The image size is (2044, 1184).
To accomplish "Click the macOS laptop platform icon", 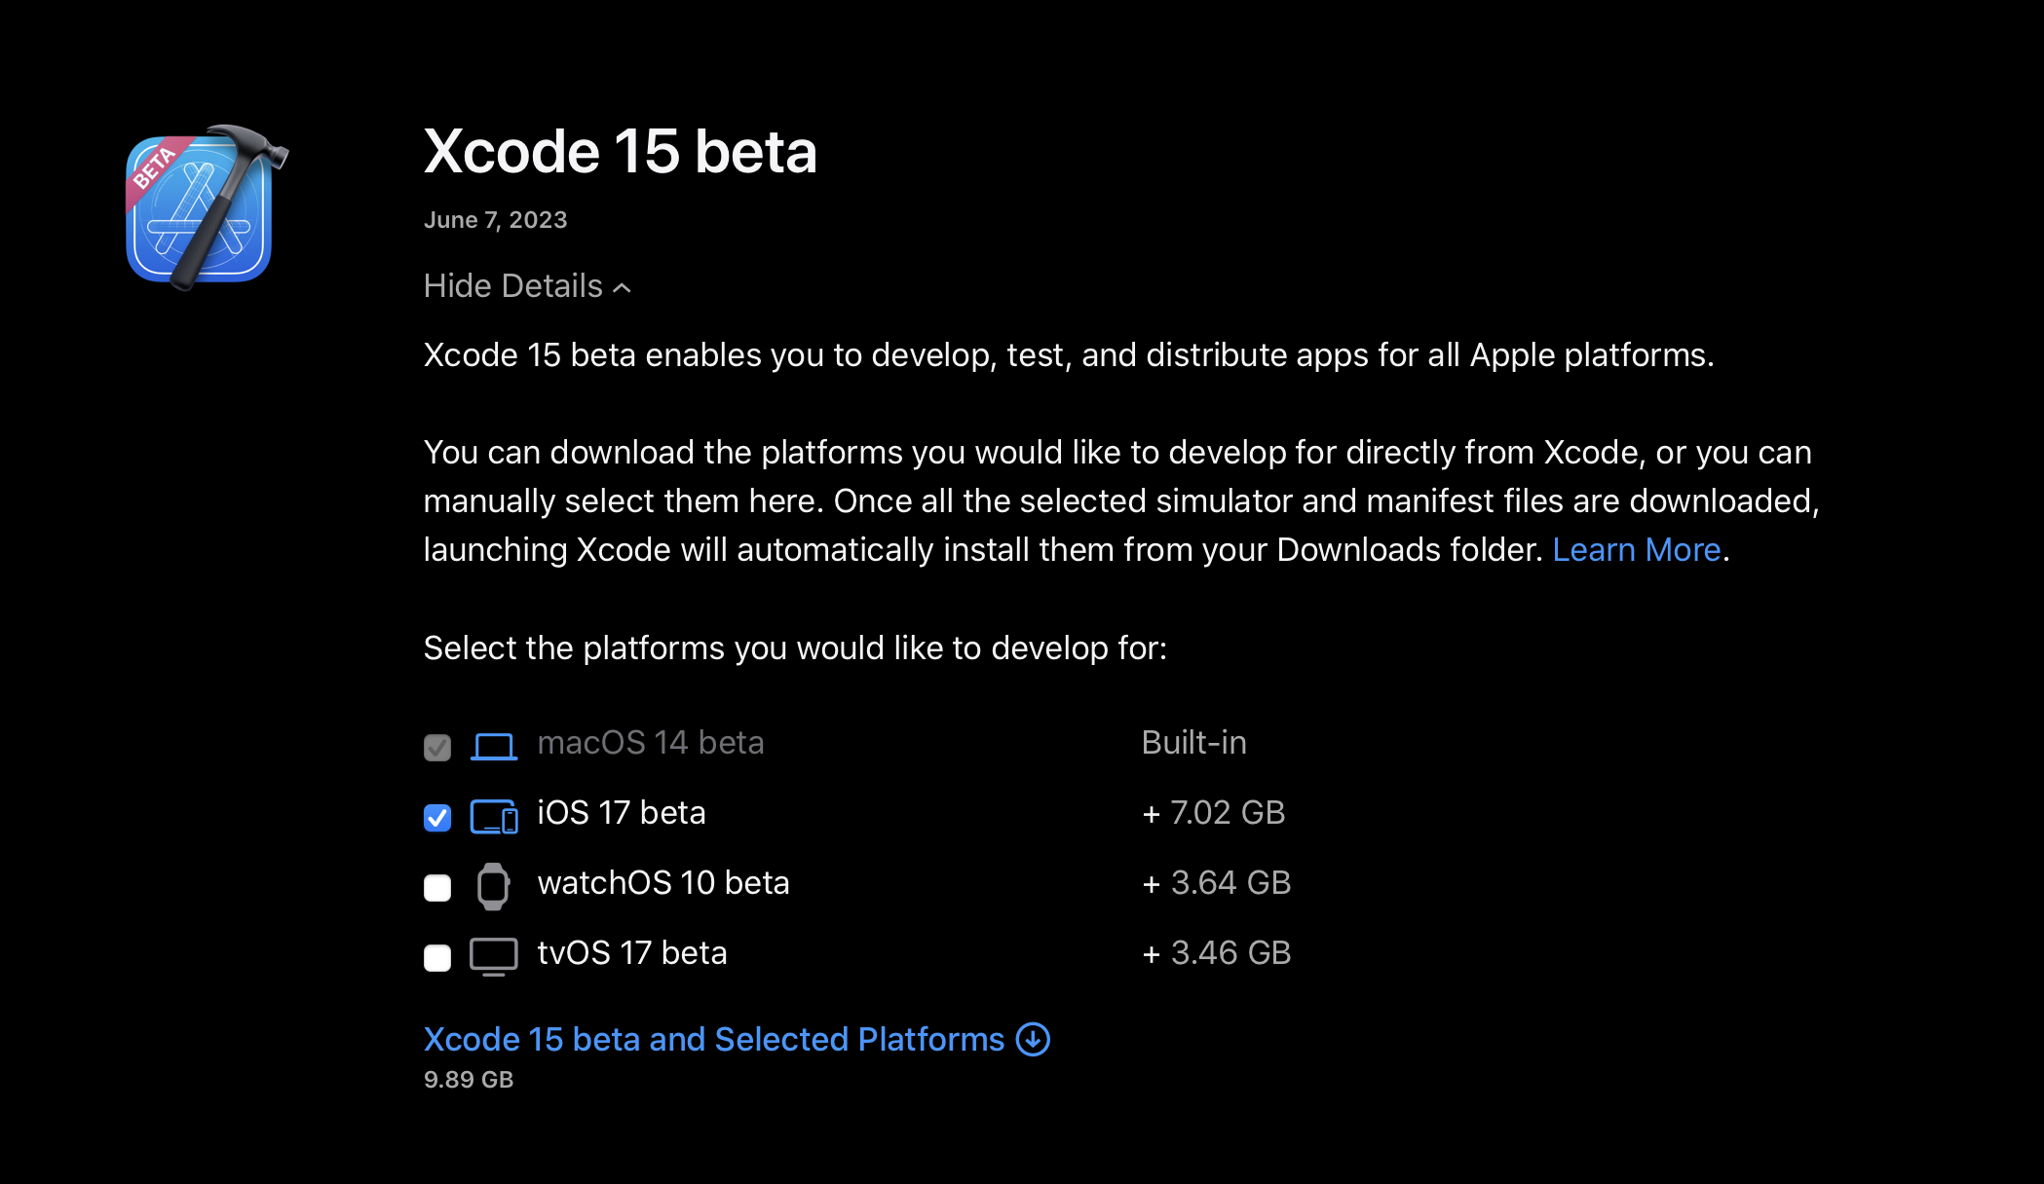I will click(494, 746).
